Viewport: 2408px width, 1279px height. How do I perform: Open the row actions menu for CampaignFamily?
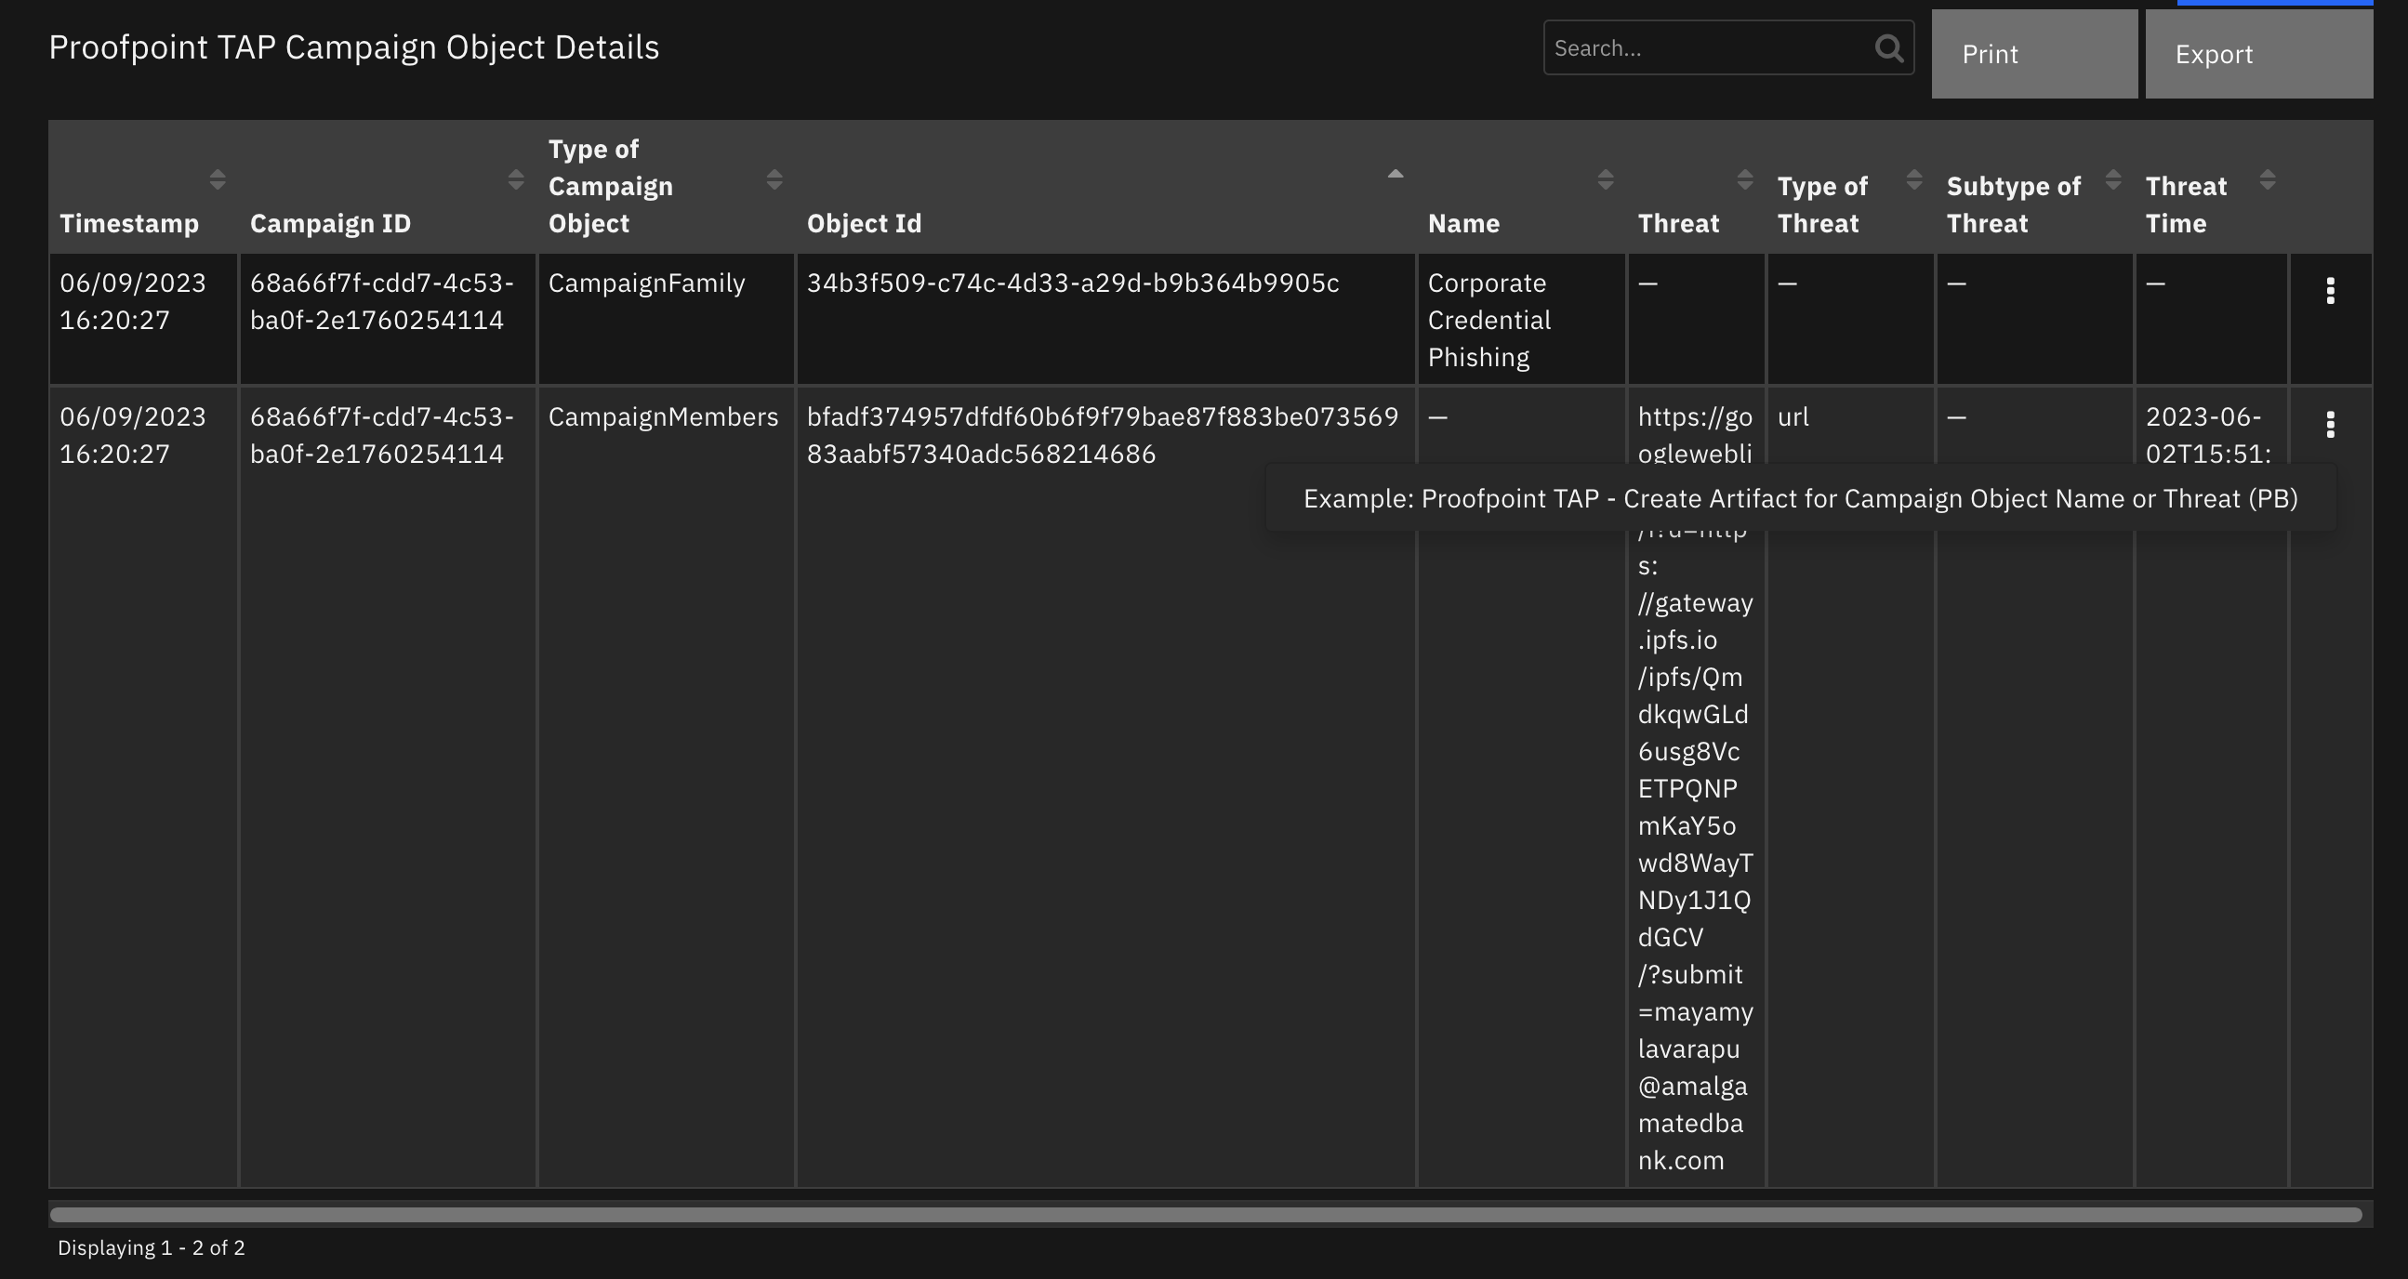point(2330,292)
